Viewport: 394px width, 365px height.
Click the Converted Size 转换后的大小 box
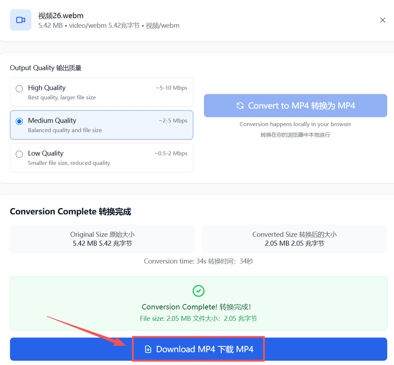[x=295, y=239]
